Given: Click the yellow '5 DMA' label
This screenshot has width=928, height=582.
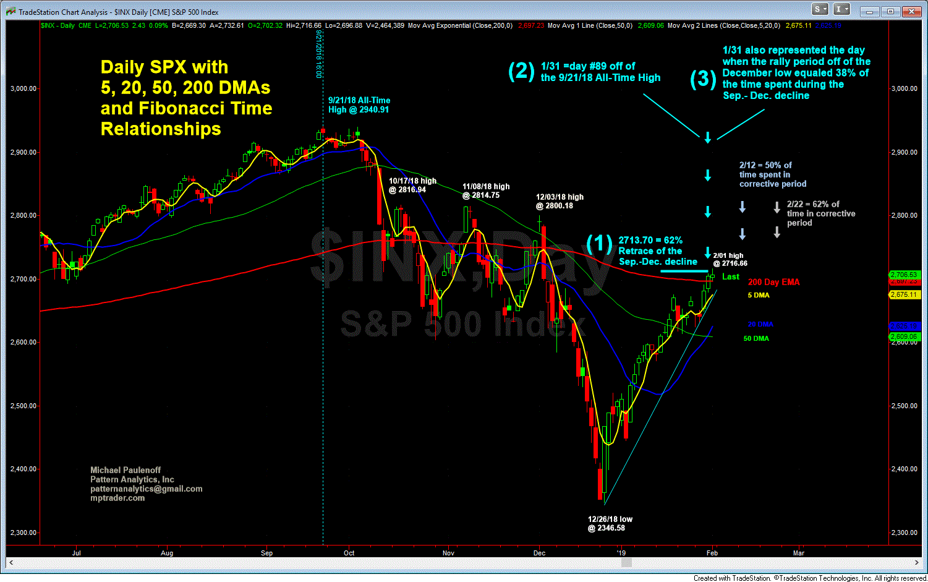Looking at the screenshot, I should pyautogui.click(x=759, y=295).
